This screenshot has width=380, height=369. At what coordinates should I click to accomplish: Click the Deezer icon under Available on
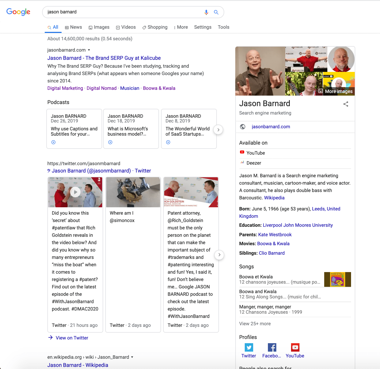click(242, 162)
